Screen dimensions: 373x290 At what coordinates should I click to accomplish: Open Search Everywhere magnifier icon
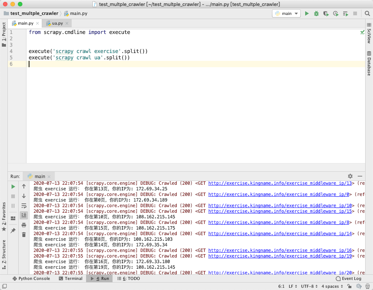367,13
